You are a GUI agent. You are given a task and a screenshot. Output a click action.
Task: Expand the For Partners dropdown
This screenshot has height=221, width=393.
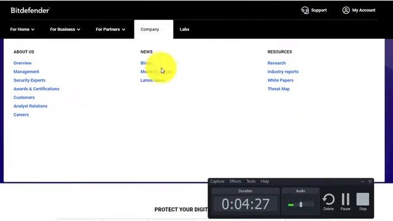[x=111, y=29]
